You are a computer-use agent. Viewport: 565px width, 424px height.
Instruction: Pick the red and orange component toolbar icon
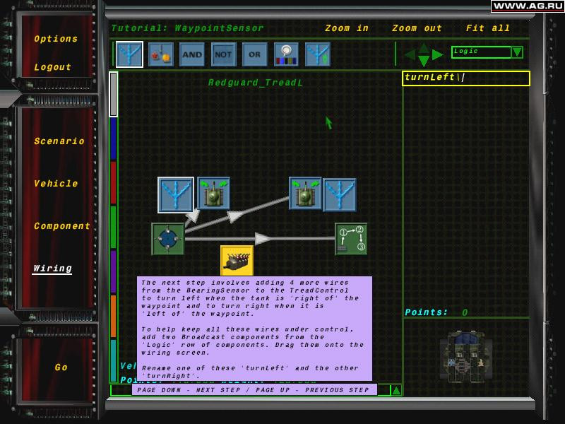pyautogui.click(x=161, y=54)
